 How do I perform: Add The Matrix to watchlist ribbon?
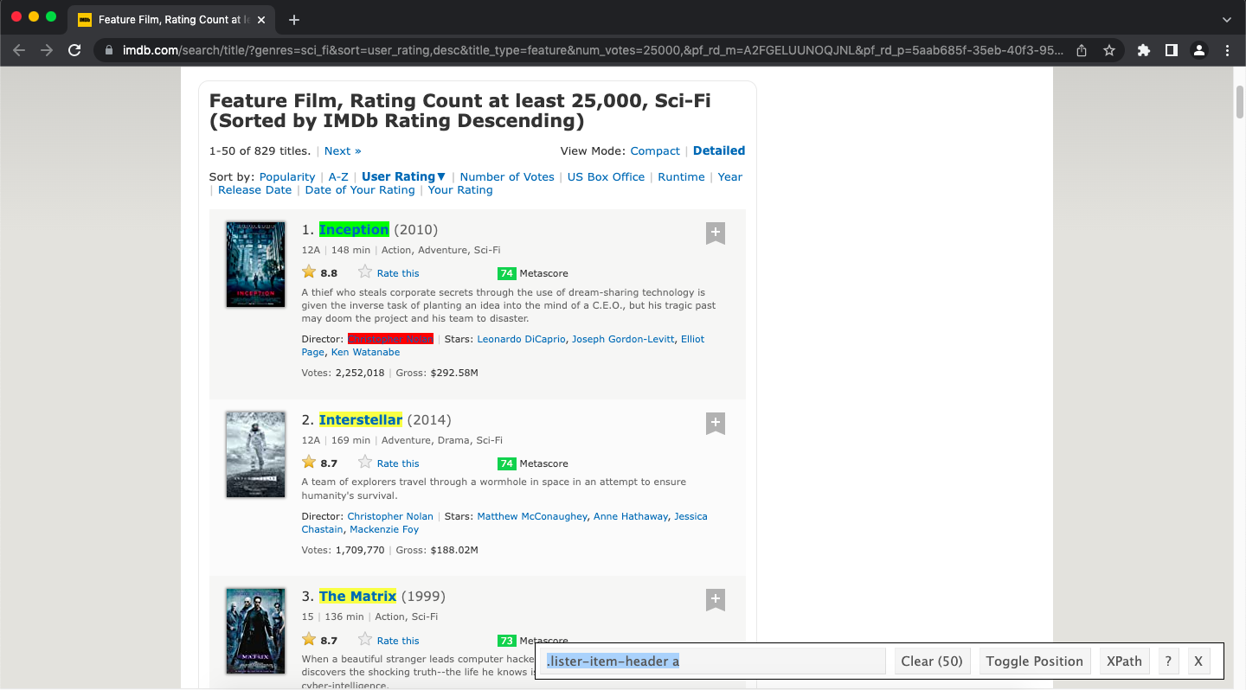(x=715, y=600)
